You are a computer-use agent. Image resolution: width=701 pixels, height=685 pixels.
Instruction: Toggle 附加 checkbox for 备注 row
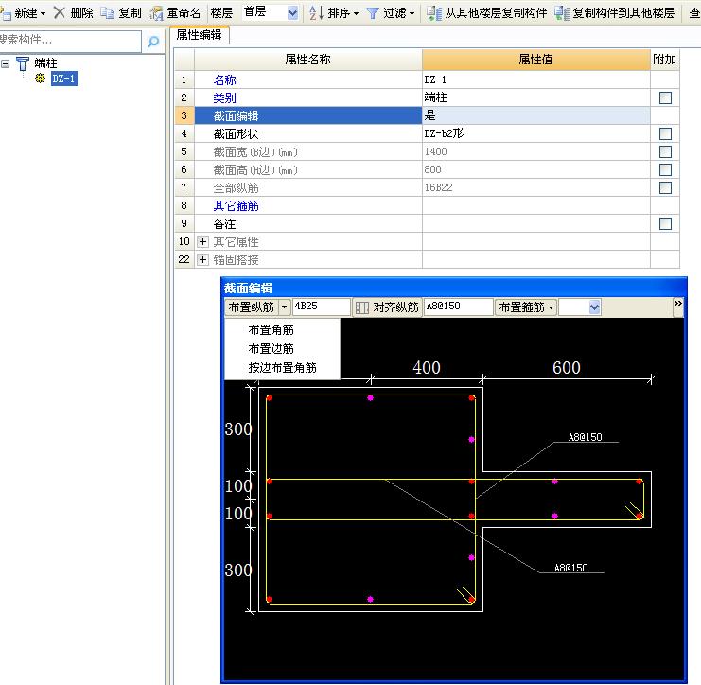click(665, 223)
